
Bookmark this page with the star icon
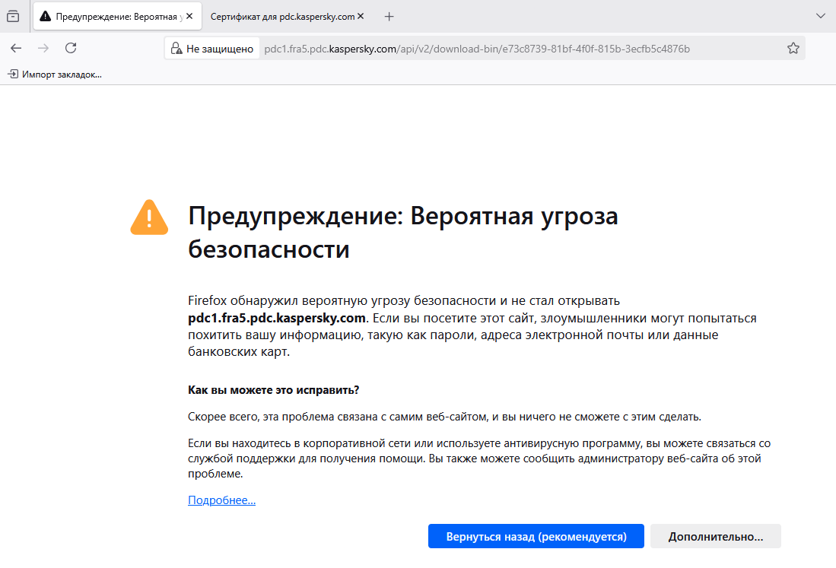click(793, 49)
